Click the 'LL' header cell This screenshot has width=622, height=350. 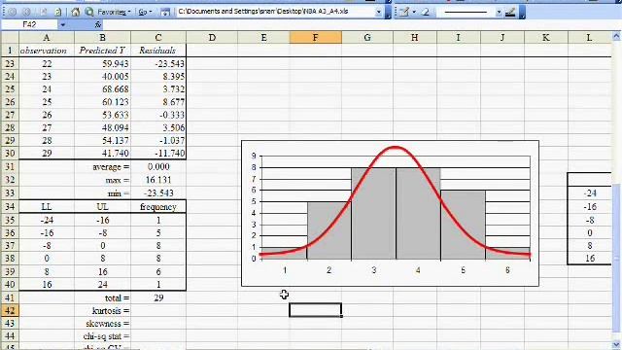(47, 207)
